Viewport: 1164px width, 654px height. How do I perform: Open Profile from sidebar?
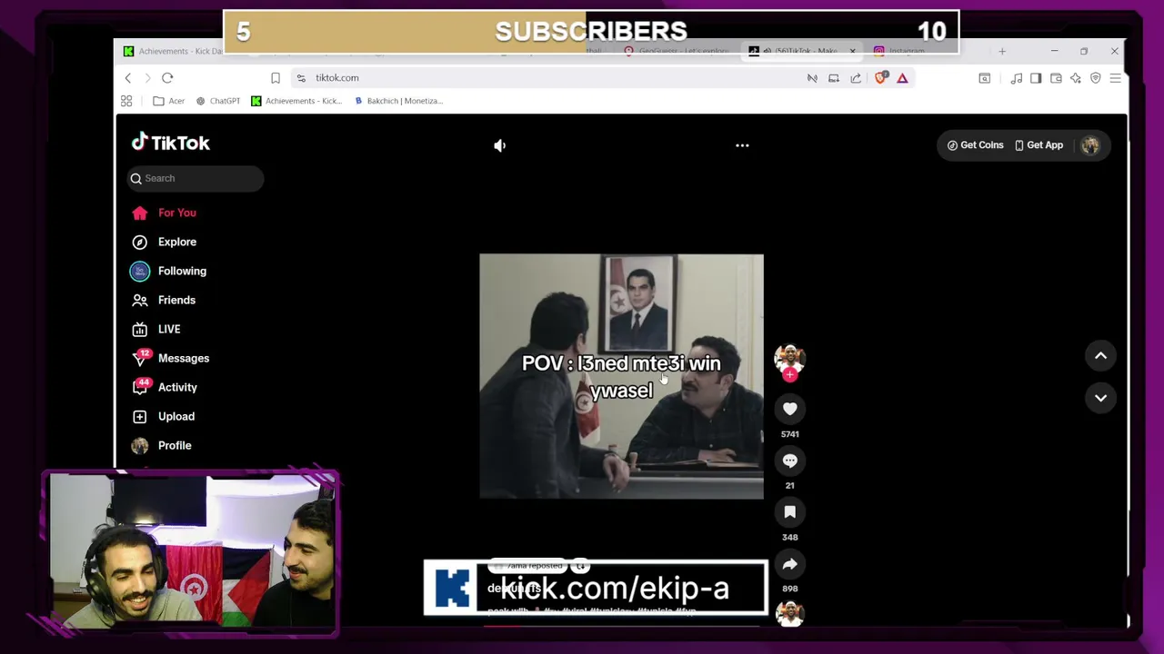pyautogui.click(x=161, y=445)
